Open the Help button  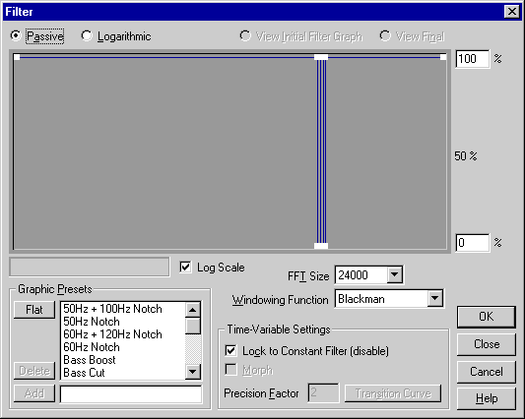coord(487,398)
